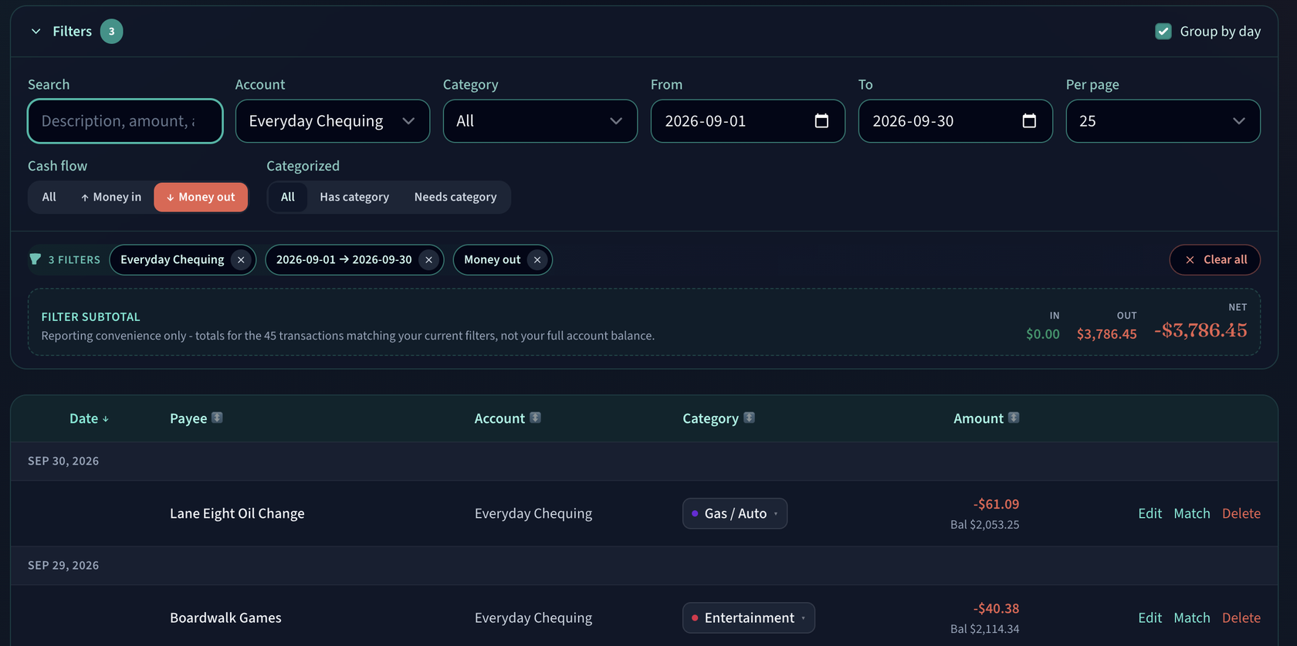Click the Payee column sort icon
Viewport: 1297px width, 646px height.
(217, 418)
